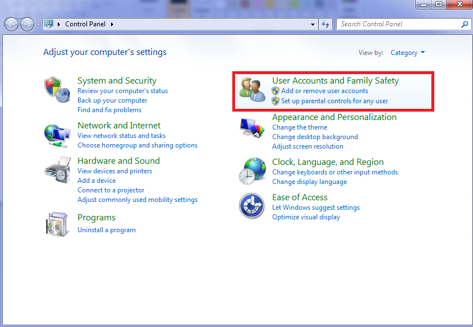Click the Clock, Language, and Region icon
473x327 pixels.
click(x=252, y=171)
